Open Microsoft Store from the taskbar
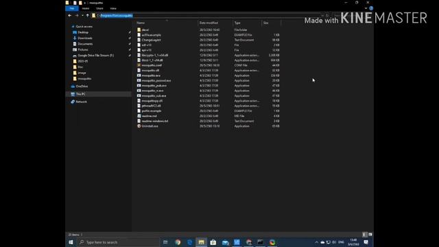Viewport: 439px width, 247px height. point(213,242)
